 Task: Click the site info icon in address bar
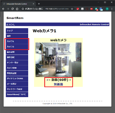click(x=23, y=9)
